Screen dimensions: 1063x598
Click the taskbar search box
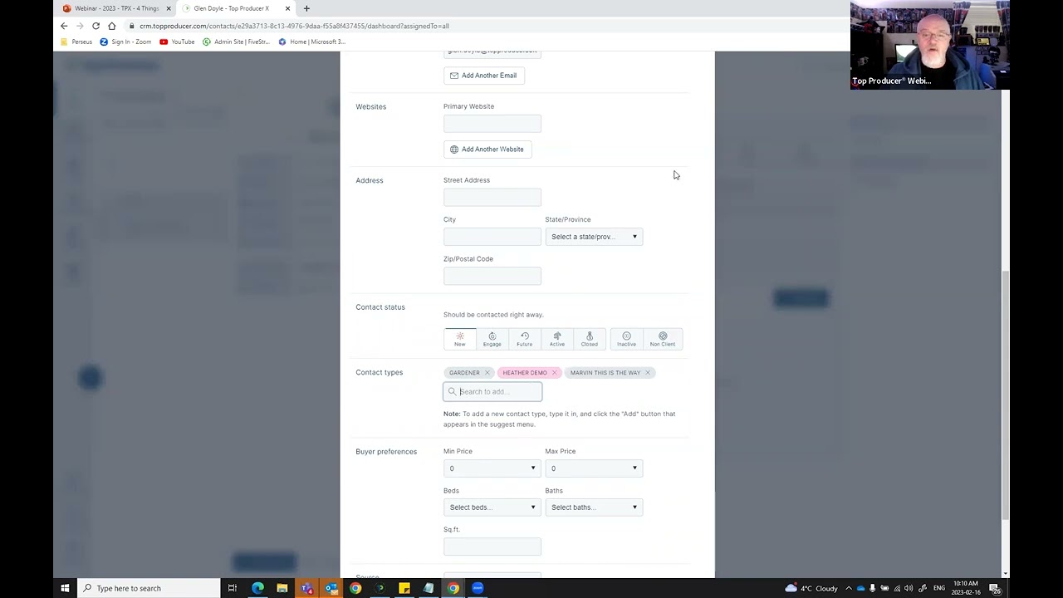[149, 588]
